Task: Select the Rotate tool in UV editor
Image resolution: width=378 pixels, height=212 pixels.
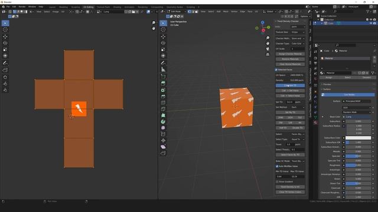Action: point(5,43)
